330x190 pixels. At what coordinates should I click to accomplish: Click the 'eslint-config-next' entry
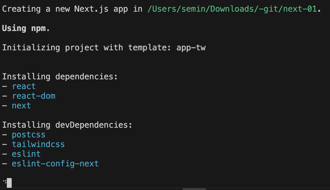click(55, 164)
